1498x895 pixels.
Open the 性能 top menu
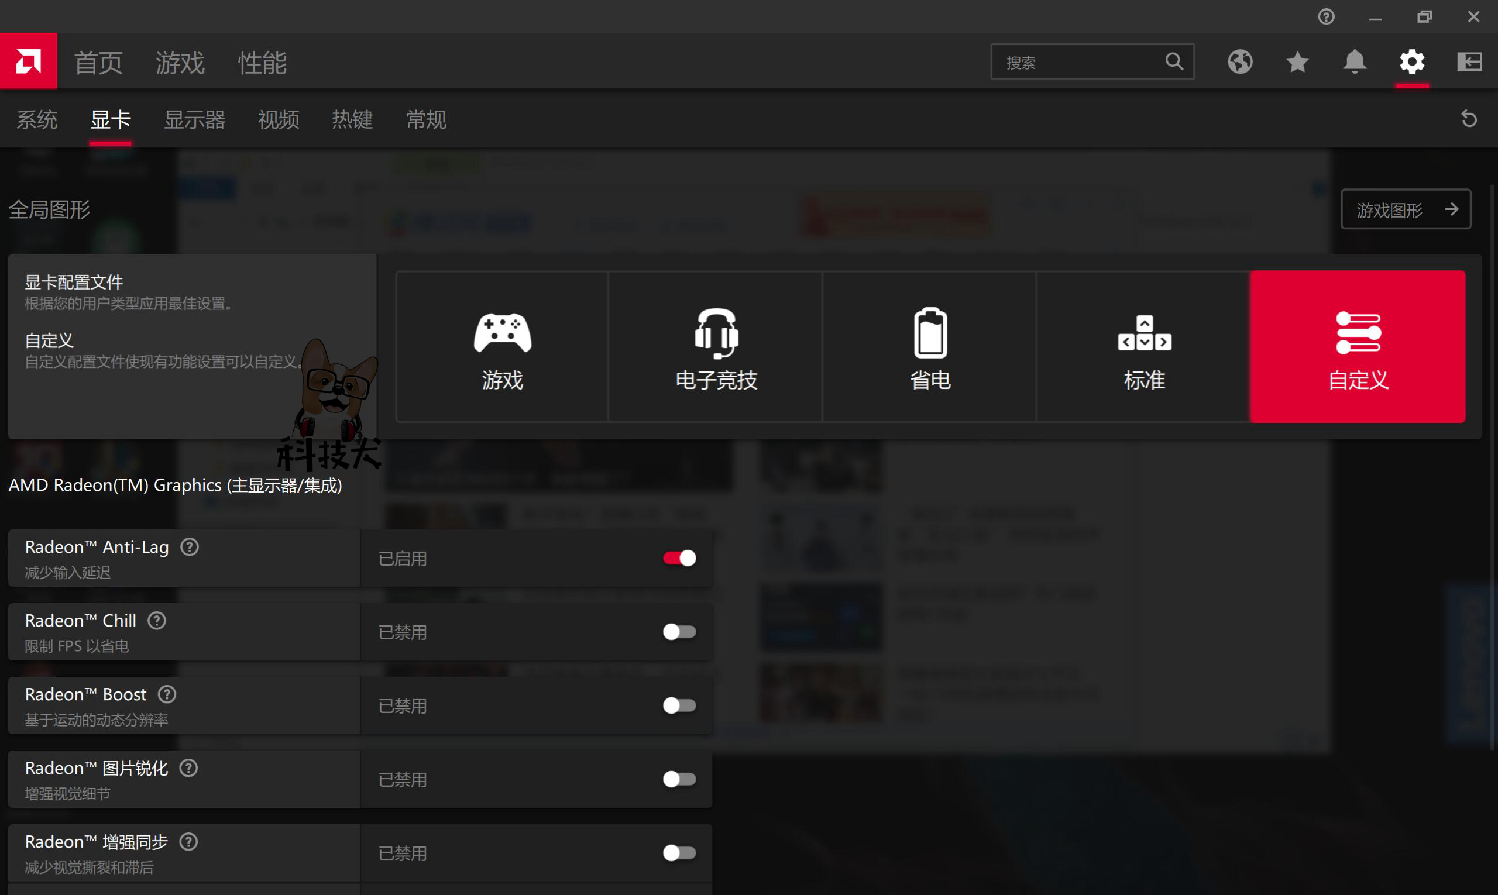(262, 63)
